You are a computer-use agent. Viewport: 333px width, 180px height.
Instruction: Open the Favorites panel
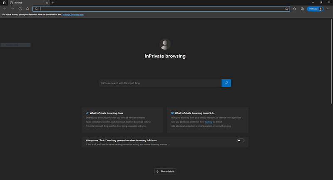(295, 9)
